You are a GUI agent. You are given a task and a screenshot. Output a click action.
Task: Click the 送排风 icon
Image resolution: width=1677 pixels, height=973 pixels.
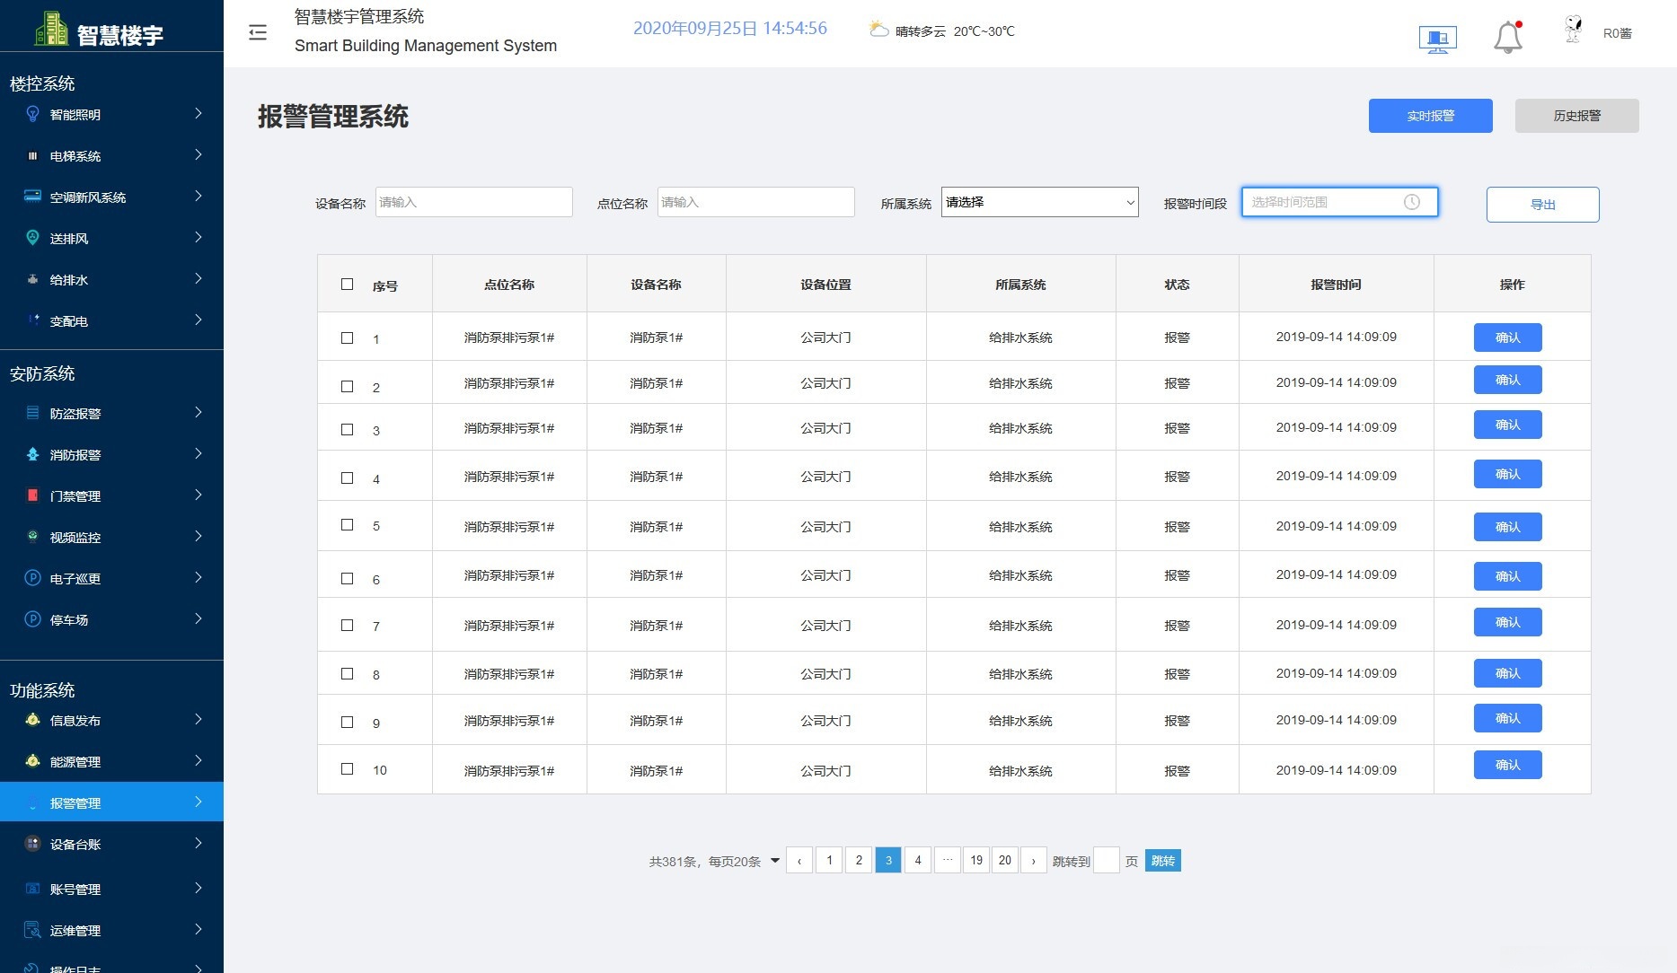point(32,238)
